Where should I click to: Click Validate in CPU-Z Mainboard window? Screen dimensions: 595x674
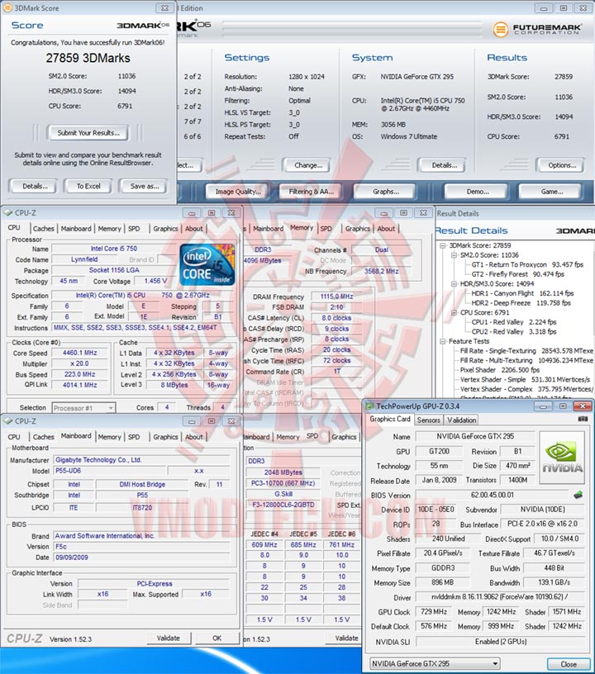(169, 638)
